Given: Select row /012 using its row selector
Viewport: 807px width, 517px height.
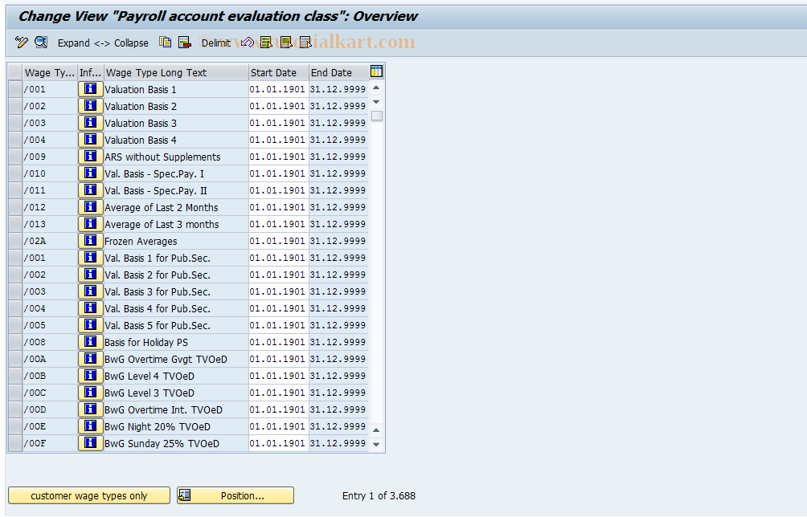Looking at the screenshot, I should [x=15, y=207].
